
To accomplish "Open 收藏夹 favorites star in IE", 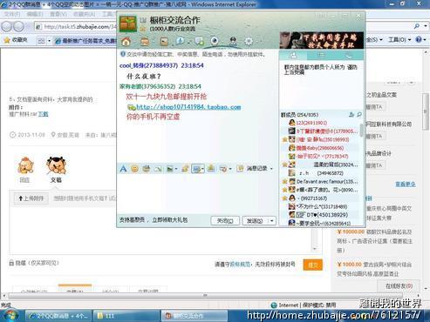I will click(x=15, y=40).
